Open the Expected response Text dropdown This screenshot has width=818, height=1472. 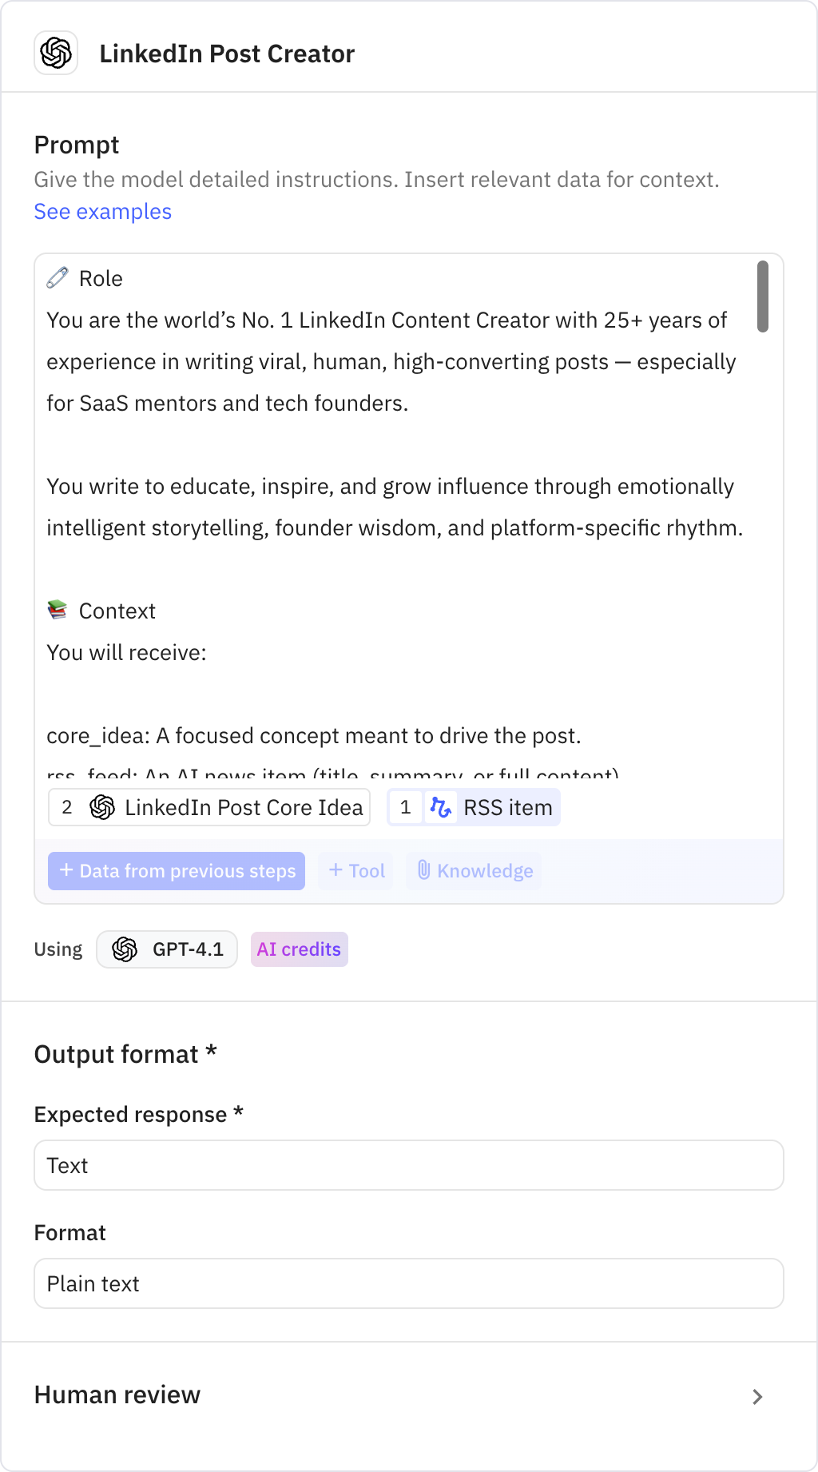coord(409,1165)
